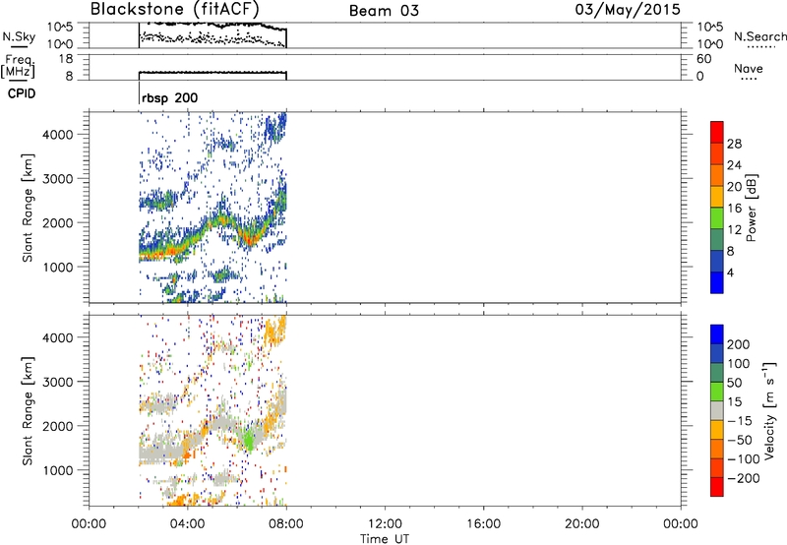The width and height of the screenshot is (787, 545).
Task: Click the '08:00' time tick label
Action: point(286,524)
